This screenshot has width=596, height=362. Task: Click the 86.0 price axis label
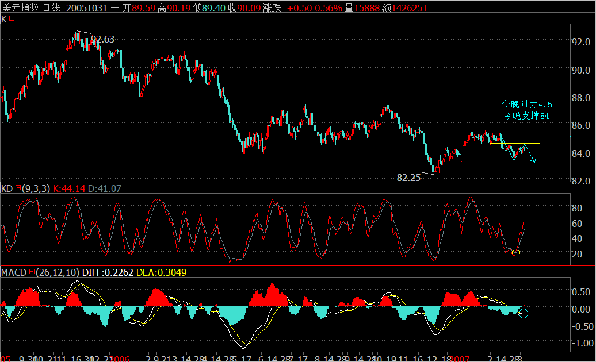[x=581, y=125]
